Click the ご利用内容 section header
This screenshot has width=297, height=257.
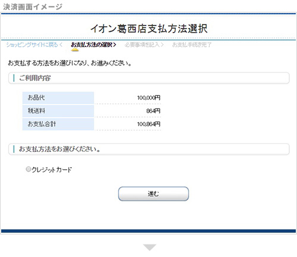pos(149,78)
